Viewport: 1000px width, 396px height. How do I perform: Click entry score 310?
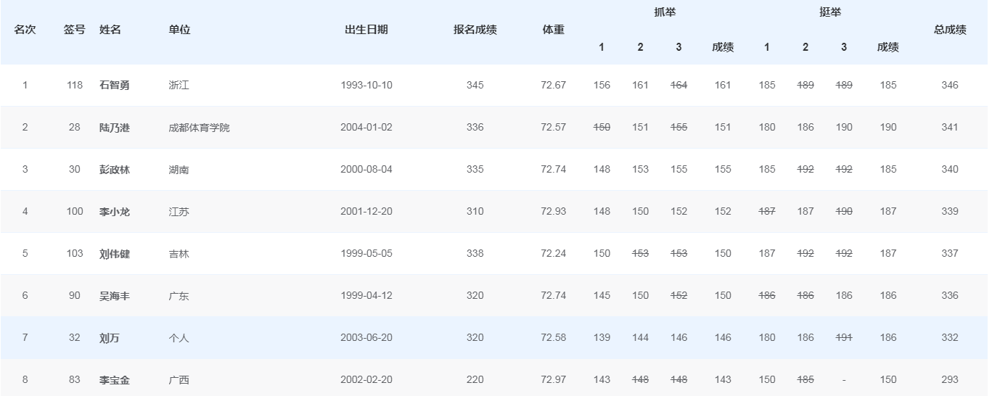[475, 211]
